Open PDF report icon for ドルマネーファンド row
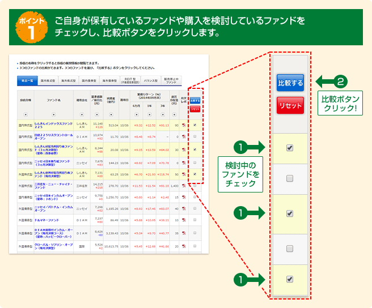This screenshot has width=372, height=308. click(x=184, y=219)
